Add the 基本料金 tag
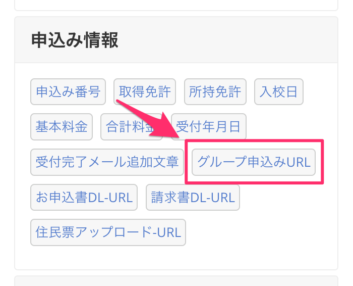This screenshot has height=286, width=353. click(x=62, y=126)
